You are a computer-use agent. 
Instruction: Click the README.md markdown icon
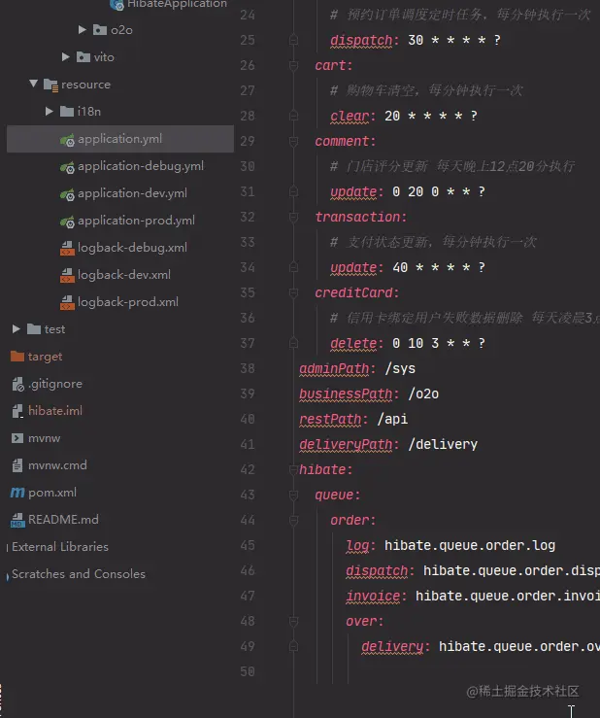[x=17, y=520]
